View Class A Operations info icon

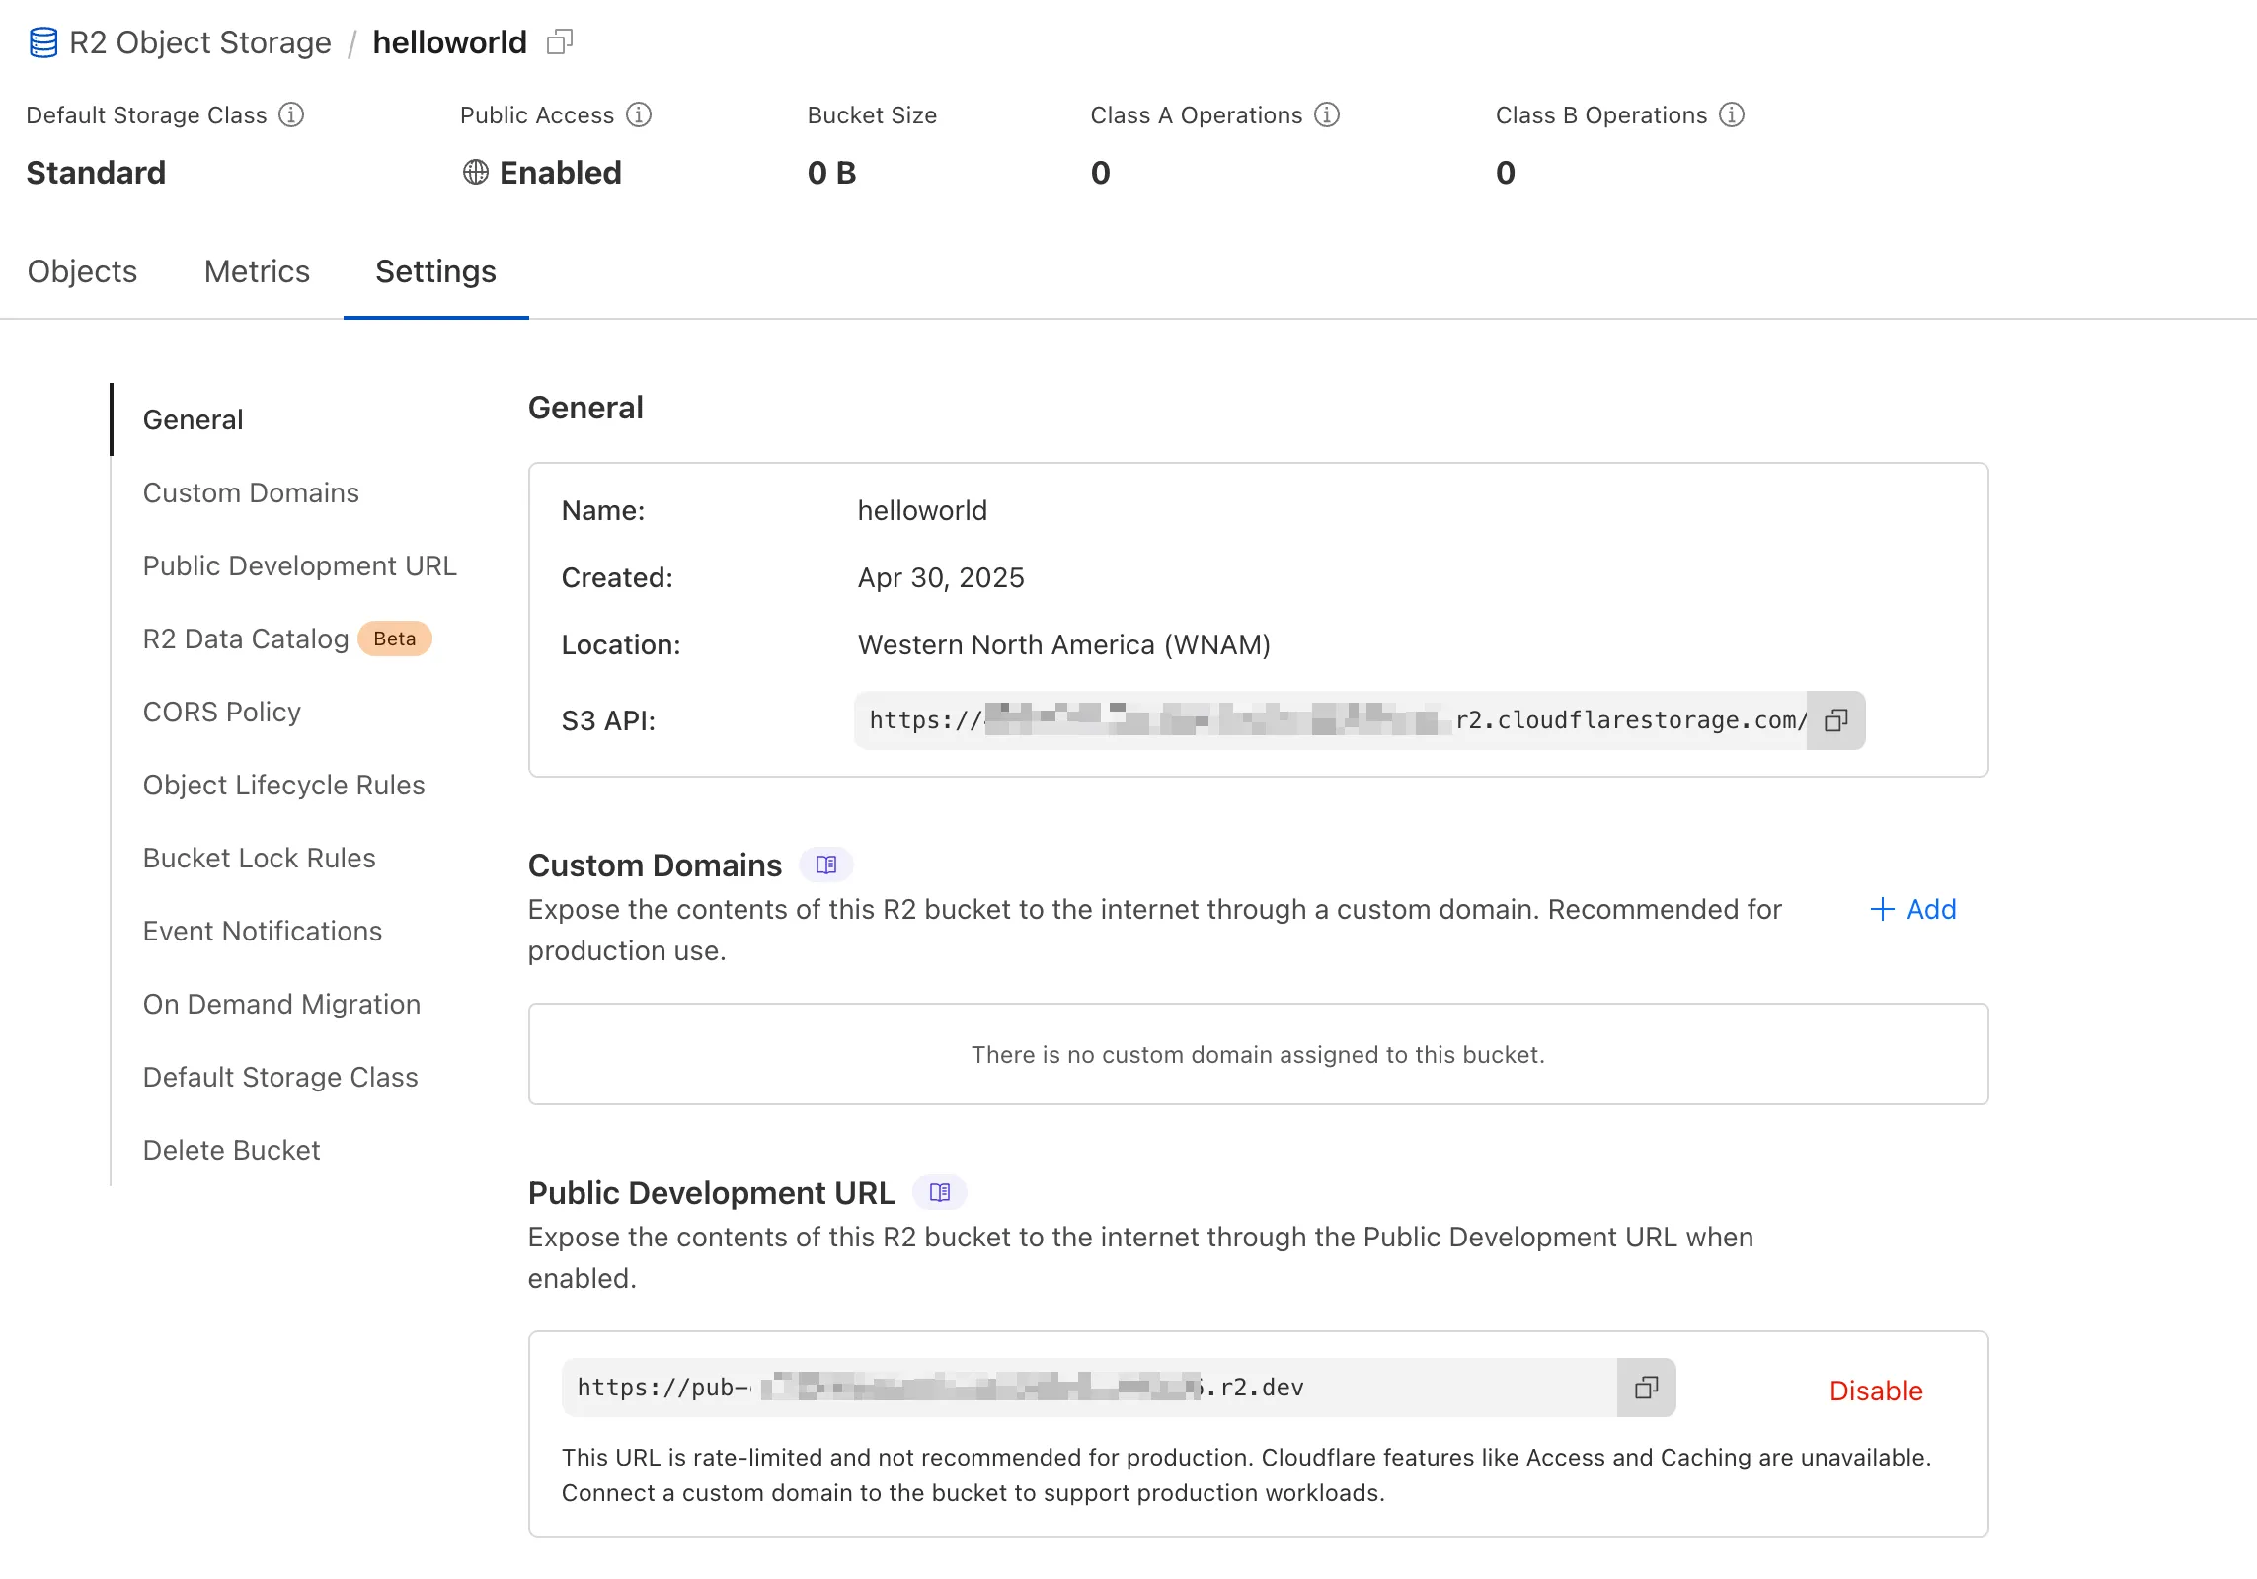click(1327, 114)
